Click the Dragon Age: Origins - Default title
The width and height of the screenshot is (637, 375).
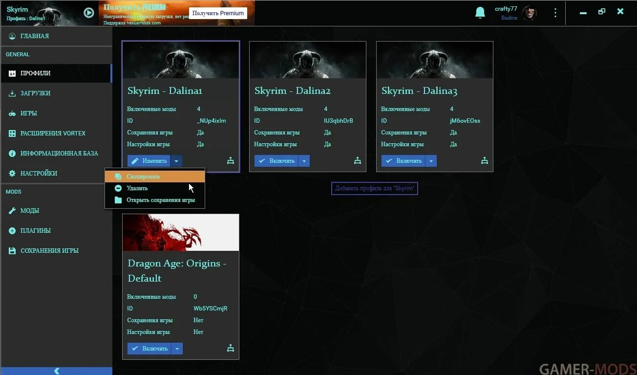point(177,271)
